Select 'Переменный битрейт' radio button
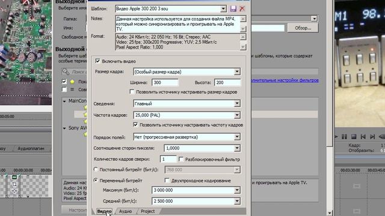Screen dimensions: 385x216 96,180
